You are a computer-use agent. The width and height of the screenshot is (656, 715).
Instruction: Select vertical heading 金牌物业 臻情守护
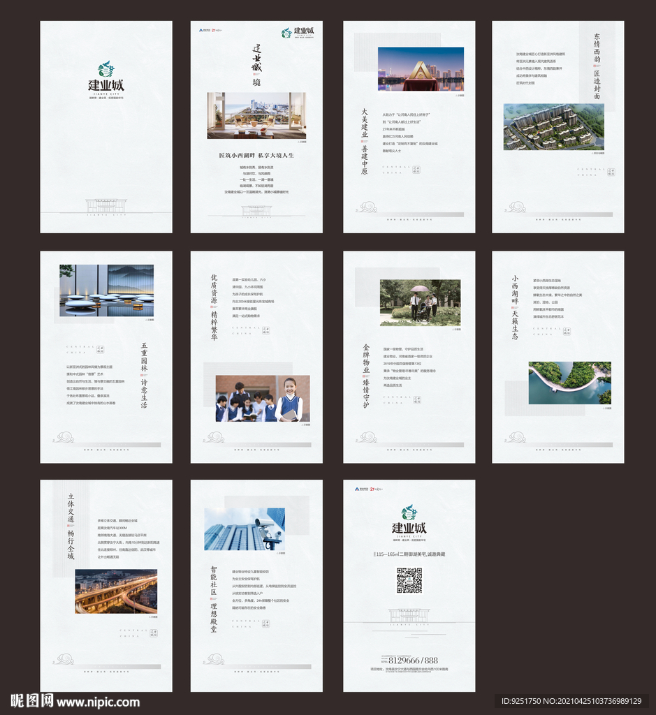(366, 376)
